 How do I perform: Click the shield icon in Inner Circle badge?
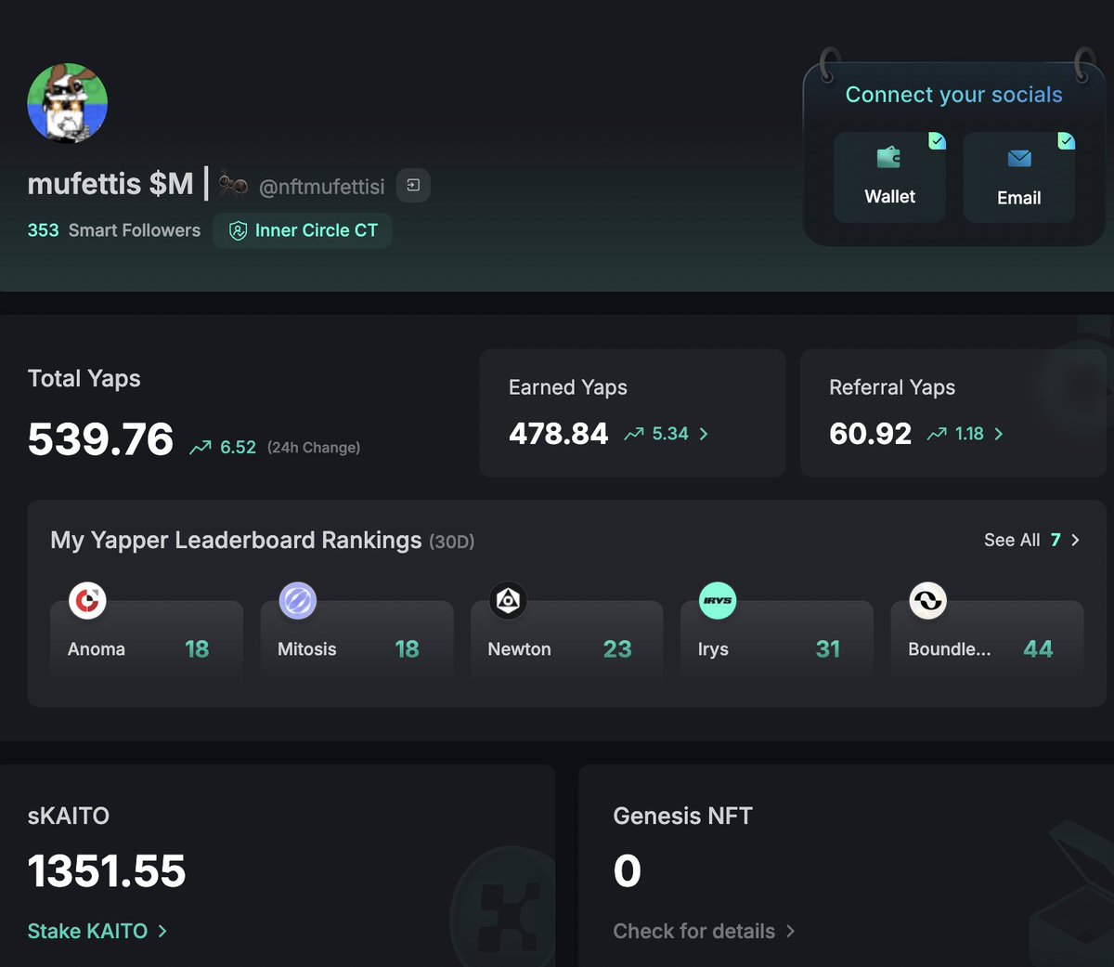(x=238, y=231)
